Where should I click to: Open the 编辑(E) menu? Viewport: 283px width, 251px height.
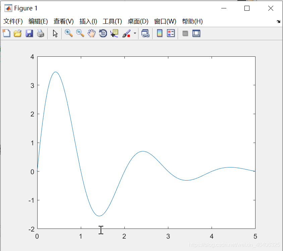pos(38,21)
